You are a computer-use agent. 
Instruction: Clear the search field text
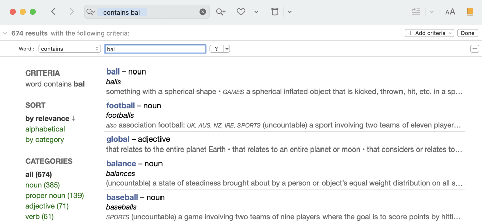[x=203, y=12]
